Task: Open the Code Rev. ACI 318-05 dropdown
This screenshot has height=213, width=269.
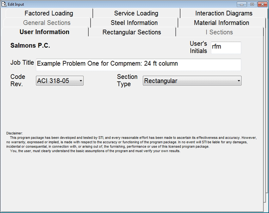Action: [x=59, y=81]
